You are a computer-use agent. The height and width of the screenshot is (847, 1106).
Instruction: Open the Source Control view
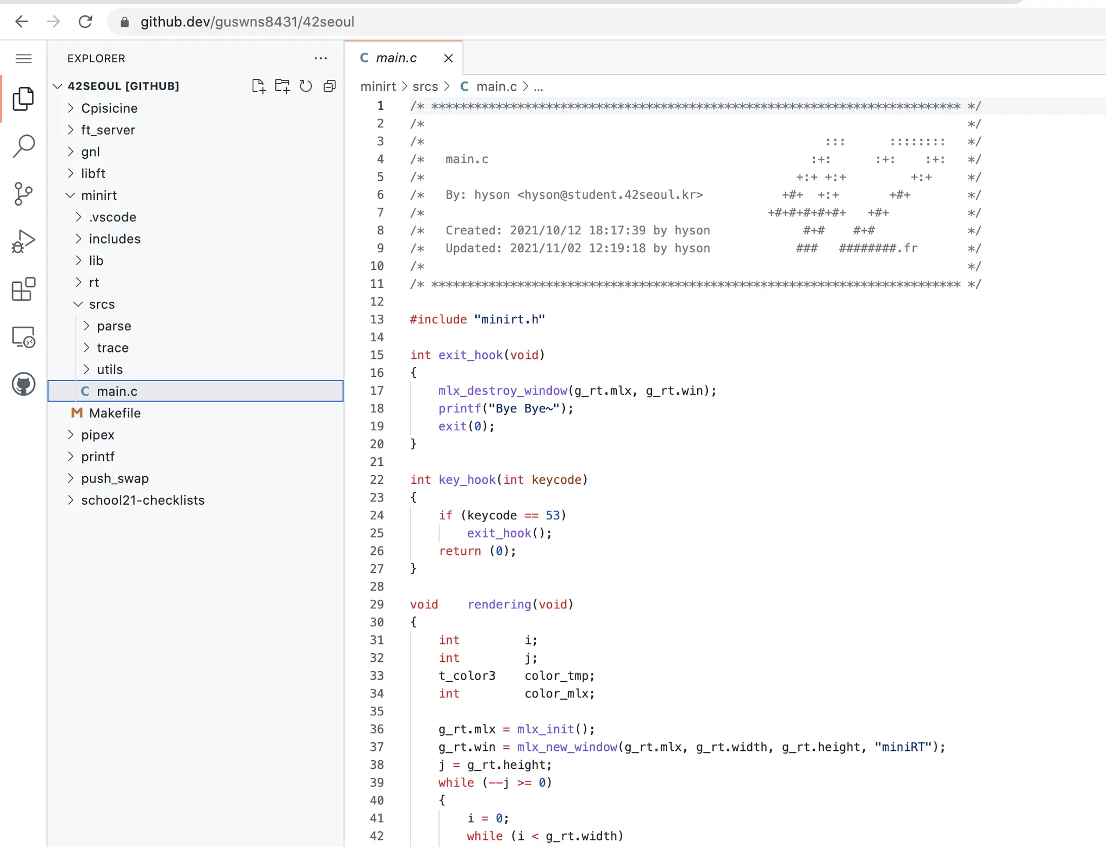24,194
